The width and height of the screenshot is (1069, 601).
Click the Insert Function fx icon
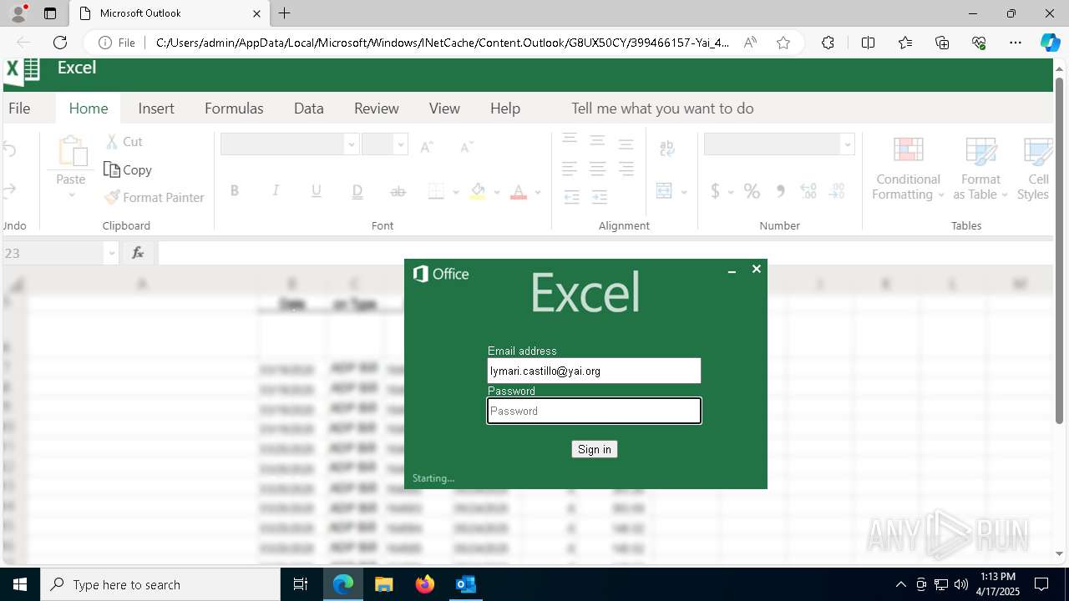138,252
